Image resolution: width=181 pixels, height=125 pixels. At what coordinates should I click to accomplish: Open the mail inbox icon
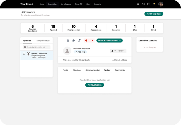pos(143,4)
